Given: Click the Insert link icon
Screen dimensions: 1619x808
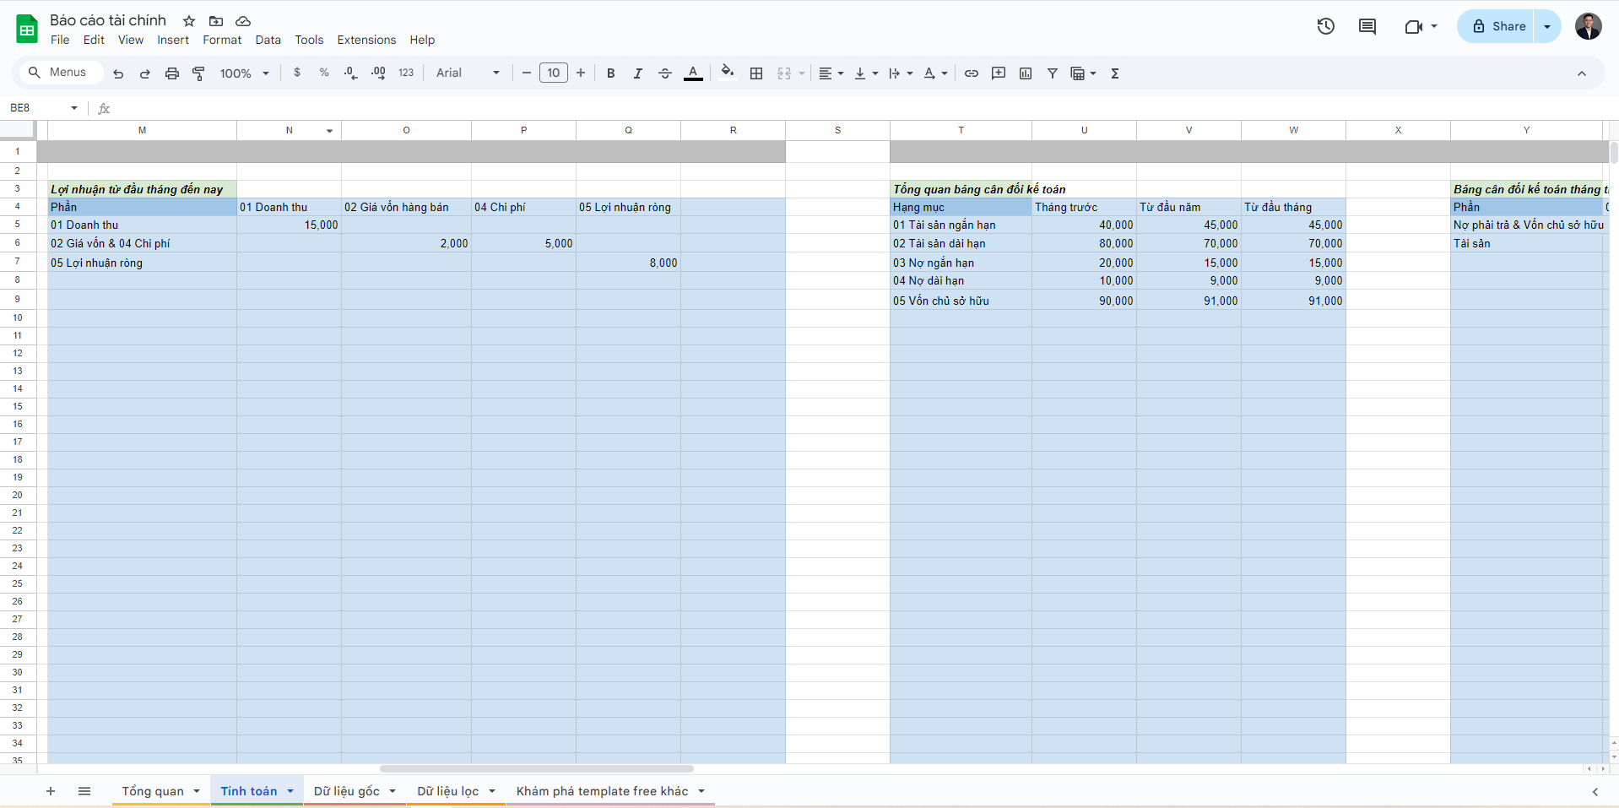Looking at the screenshot, I should pyautogui.click(x=972, y=73).
